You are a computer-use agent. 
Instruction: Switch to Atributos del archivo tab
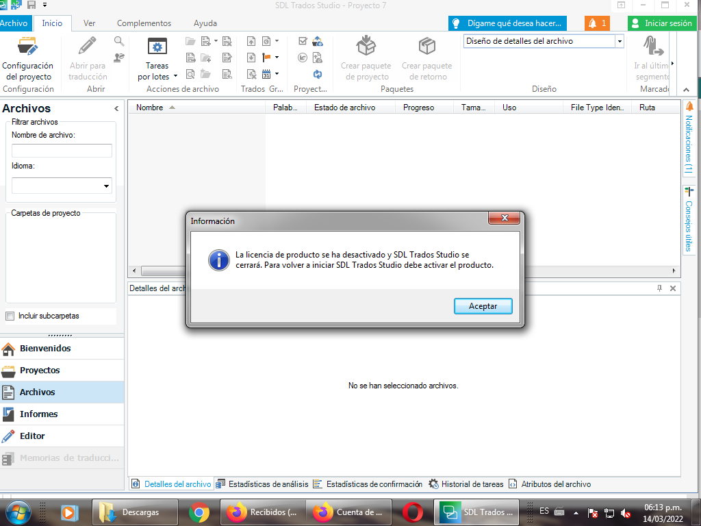point(550,484)
